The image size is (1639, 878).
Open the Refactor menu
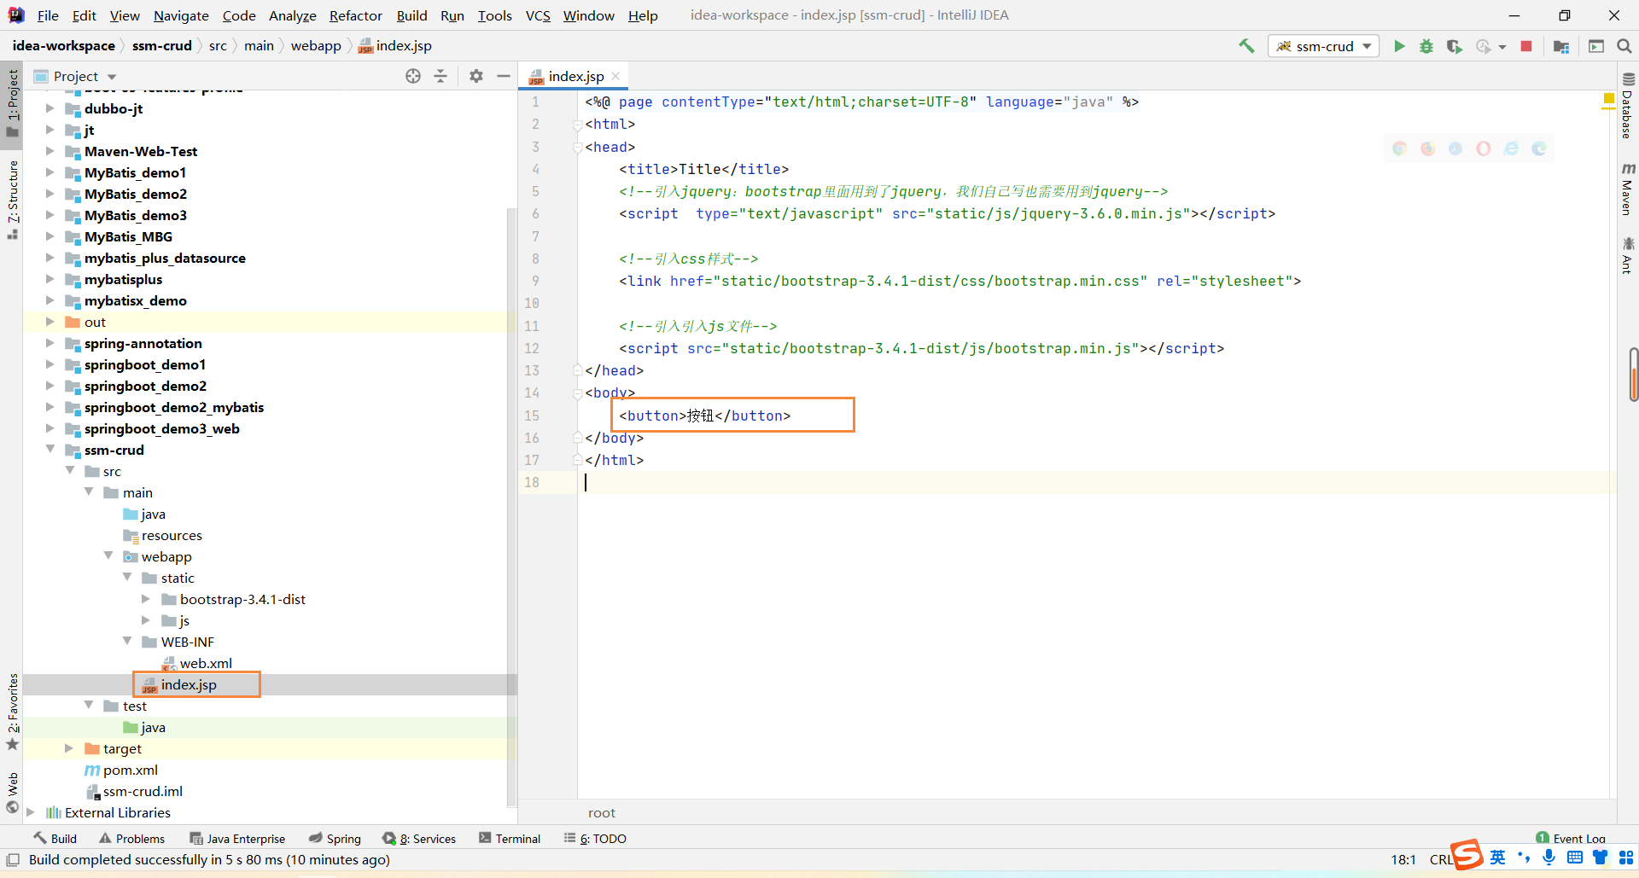tap(356, 15)
